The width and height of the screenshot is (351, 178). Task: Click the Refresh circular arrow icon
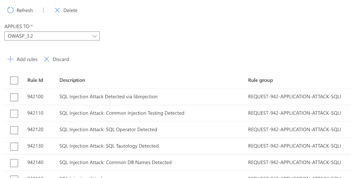click(x=11, y=10)
